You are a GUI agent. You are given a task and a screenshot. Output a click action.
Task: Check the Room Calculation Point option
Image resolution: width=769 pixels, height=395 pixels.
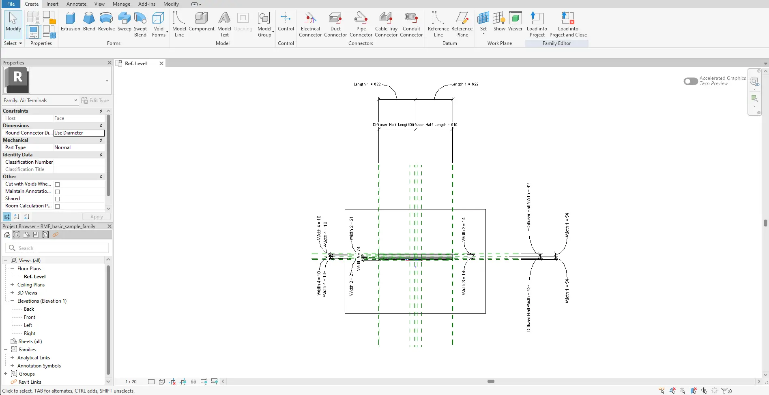point(58,206)
